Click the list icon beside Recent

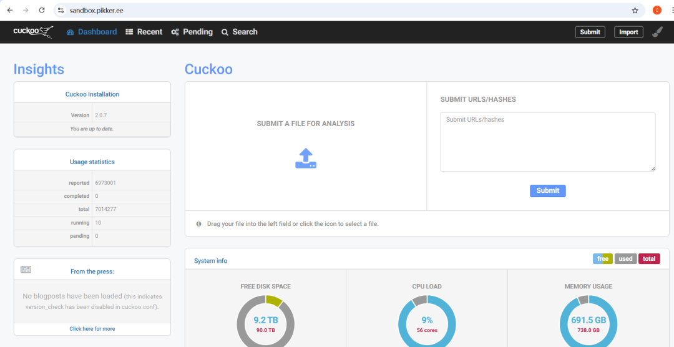pyautogui.click(x=129, y=32)
